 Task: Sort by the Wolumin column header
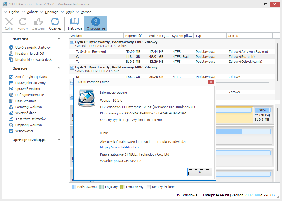(x=96, y=36)
